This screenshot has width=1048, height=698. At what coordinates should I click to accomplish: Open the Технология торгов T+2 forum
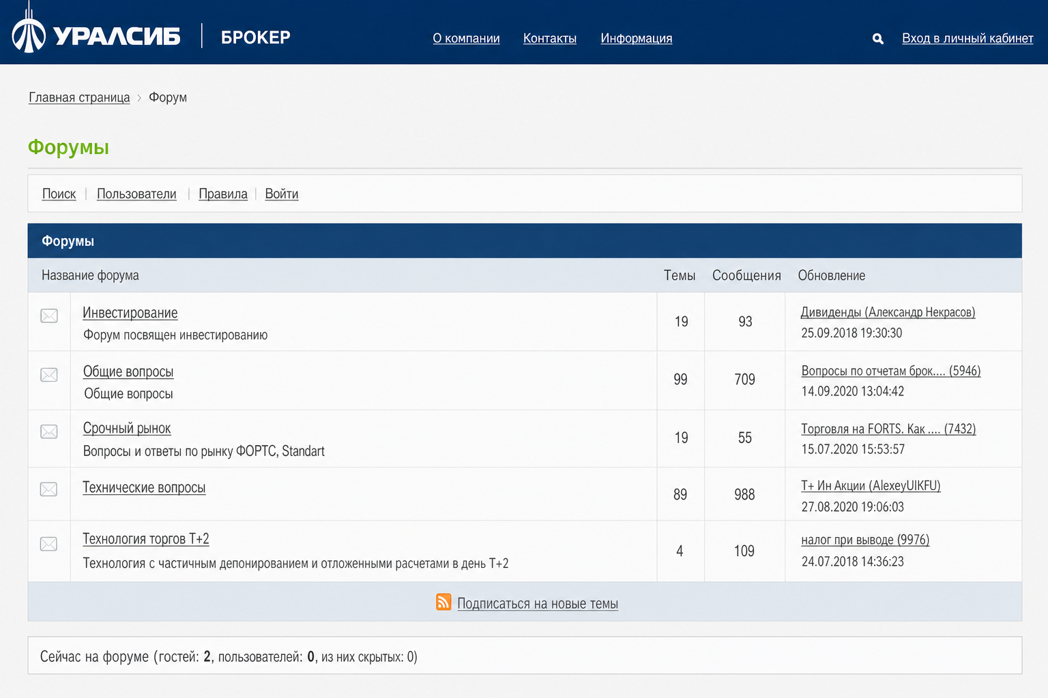coord(146,539)
